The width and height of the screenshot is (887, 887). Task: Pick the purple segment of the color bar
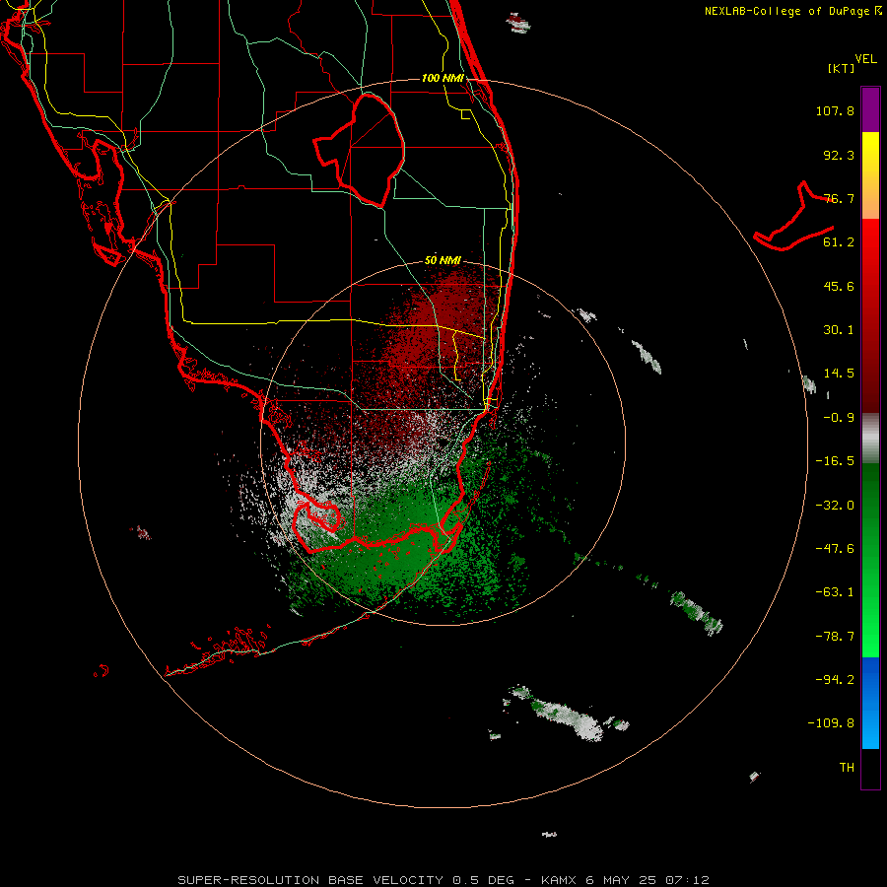[x=870, y=109]
